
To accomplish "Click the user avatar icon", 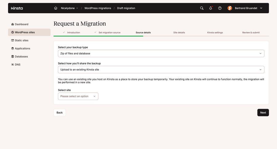I will click(x=230, y=8).
